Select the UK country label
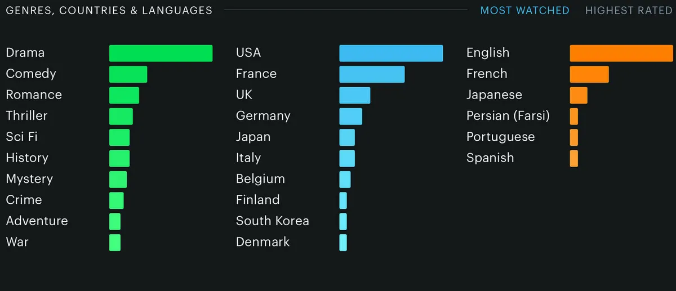 pyautogui.click(x=244, y=95)
